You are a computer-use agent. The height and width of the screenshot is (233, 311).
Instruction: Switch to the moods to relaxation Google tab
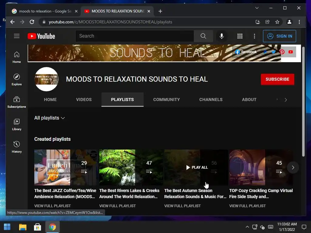pyautogui.click(x=45, y=11)
